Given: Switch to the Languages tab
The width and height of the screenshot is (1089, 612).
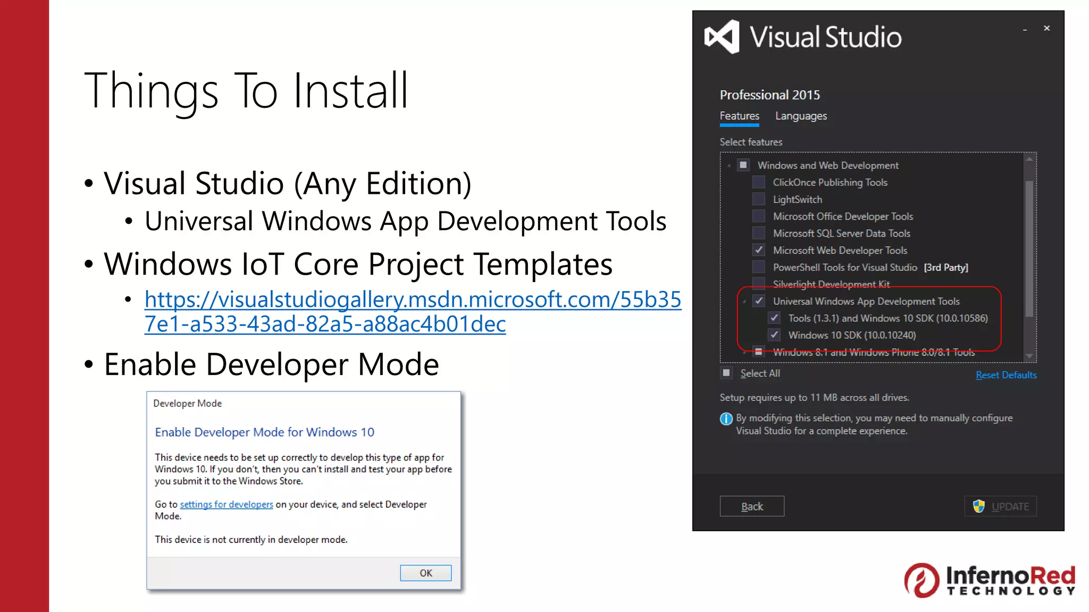Looking at the screenshot, I should pyautogui.click(x=801, y=116).
